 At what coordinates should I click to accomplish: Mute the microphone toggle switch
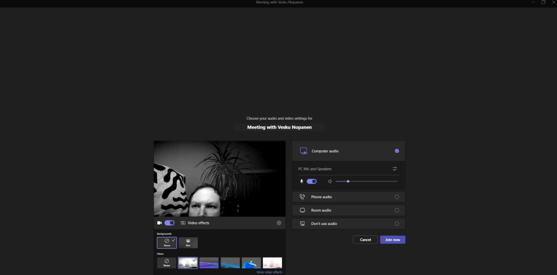click(x=311, y=181)
